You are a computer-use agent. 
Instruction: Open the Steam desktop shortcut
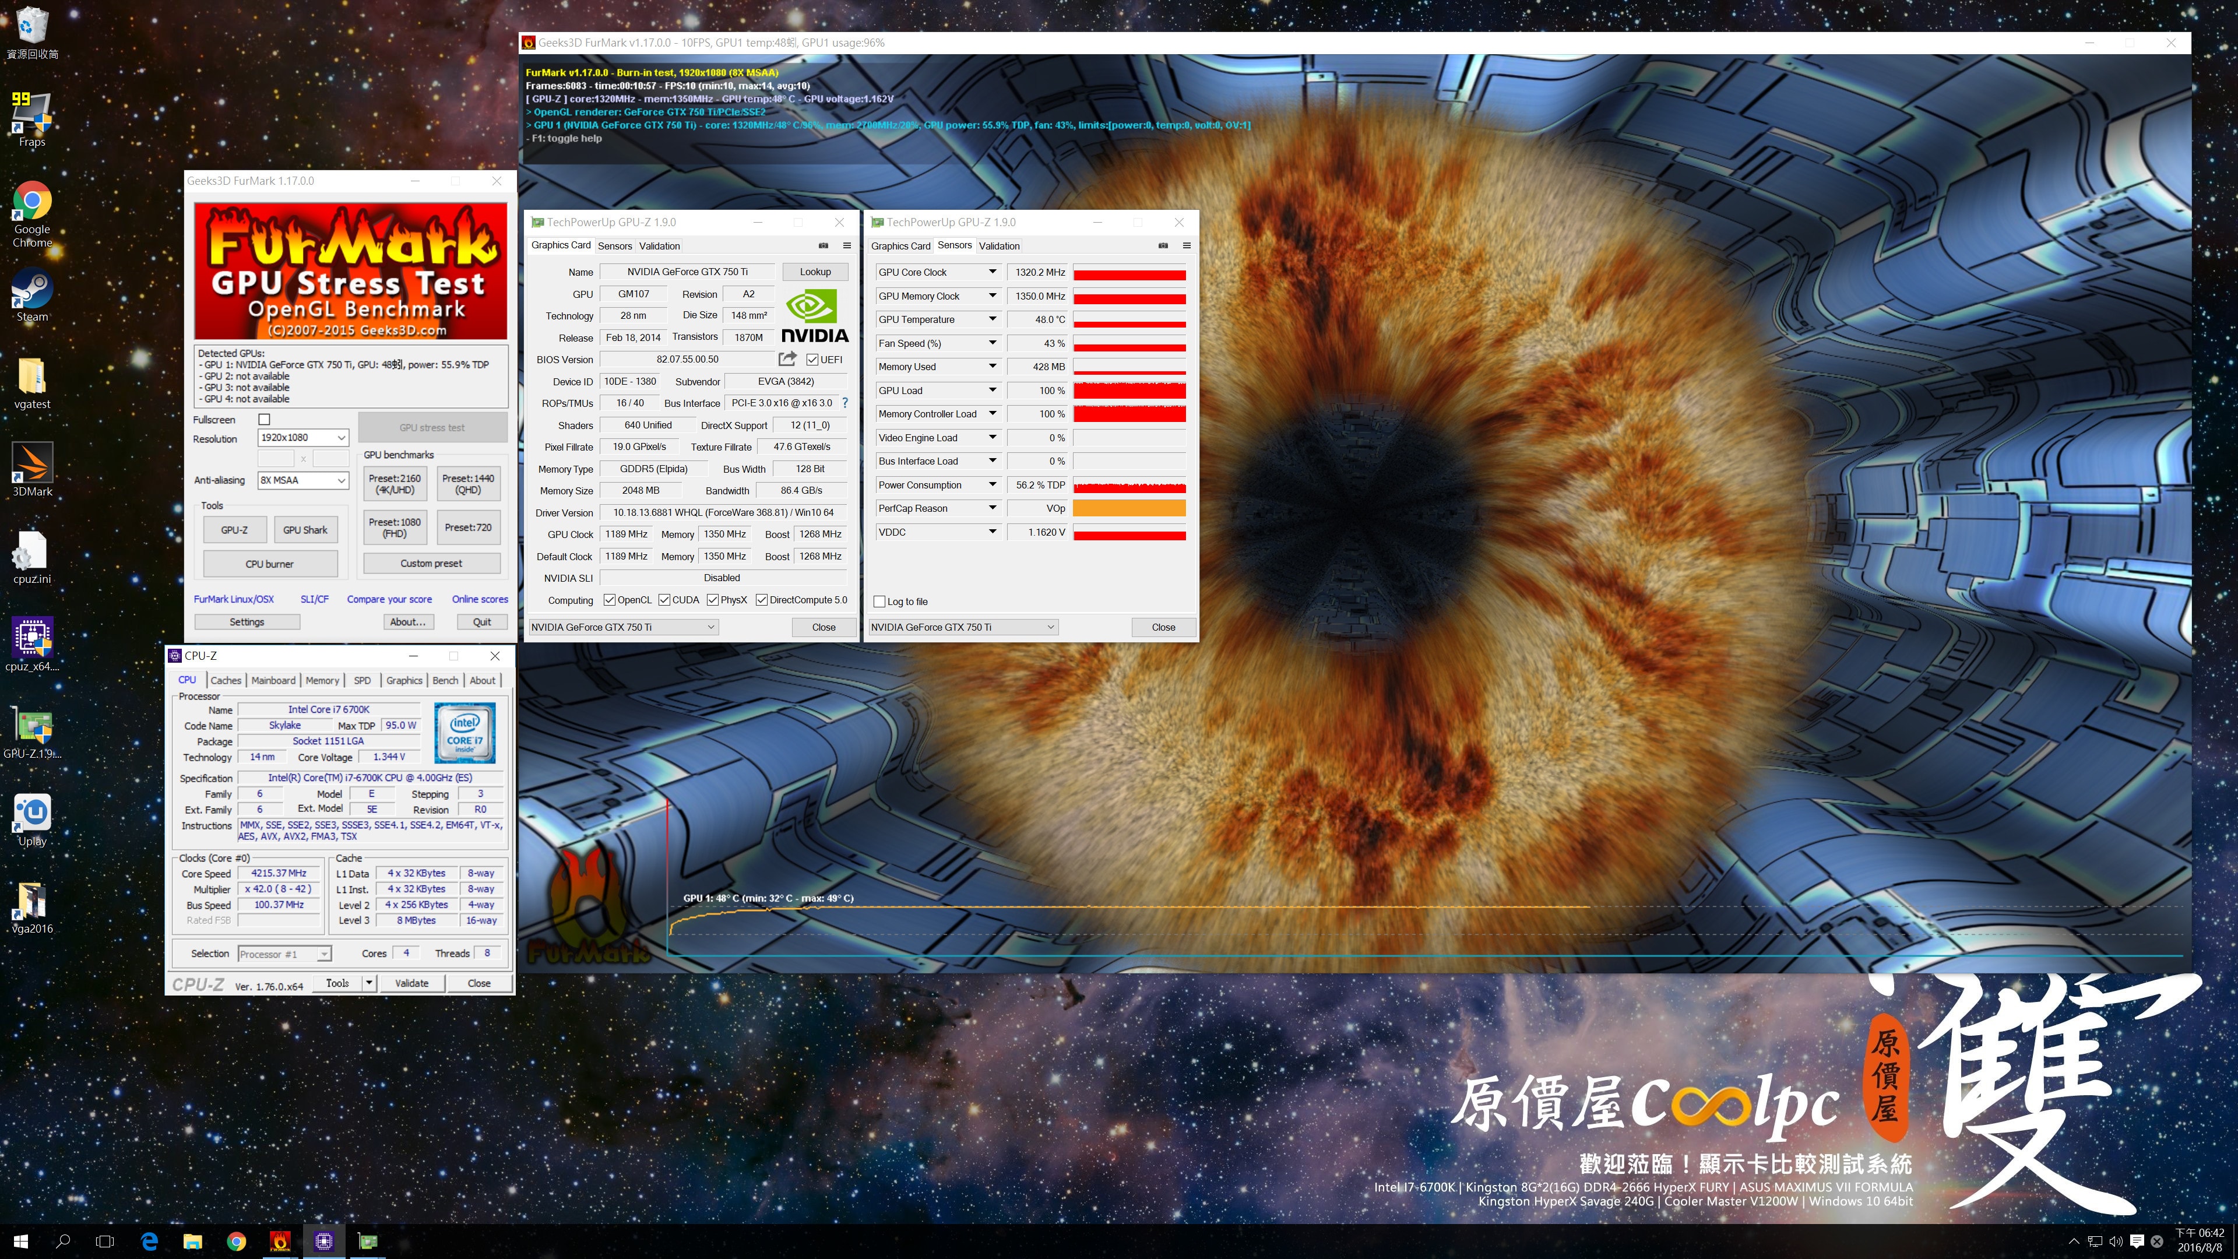[32, 296]
